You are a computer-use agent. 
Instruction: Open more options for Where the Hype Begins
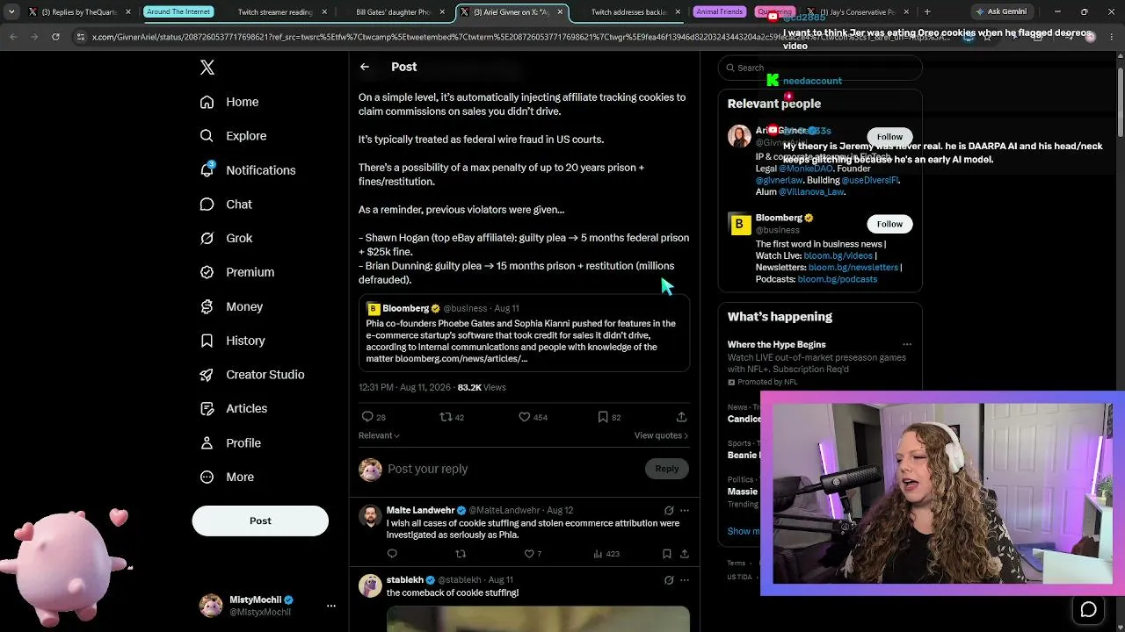pyautogui.click(x=907, y=344)
